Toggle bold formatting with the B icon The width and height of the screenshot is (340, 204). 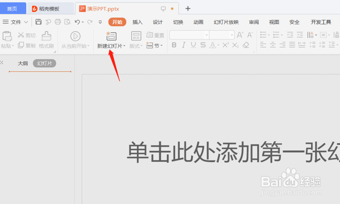click(x=174, y=45)
